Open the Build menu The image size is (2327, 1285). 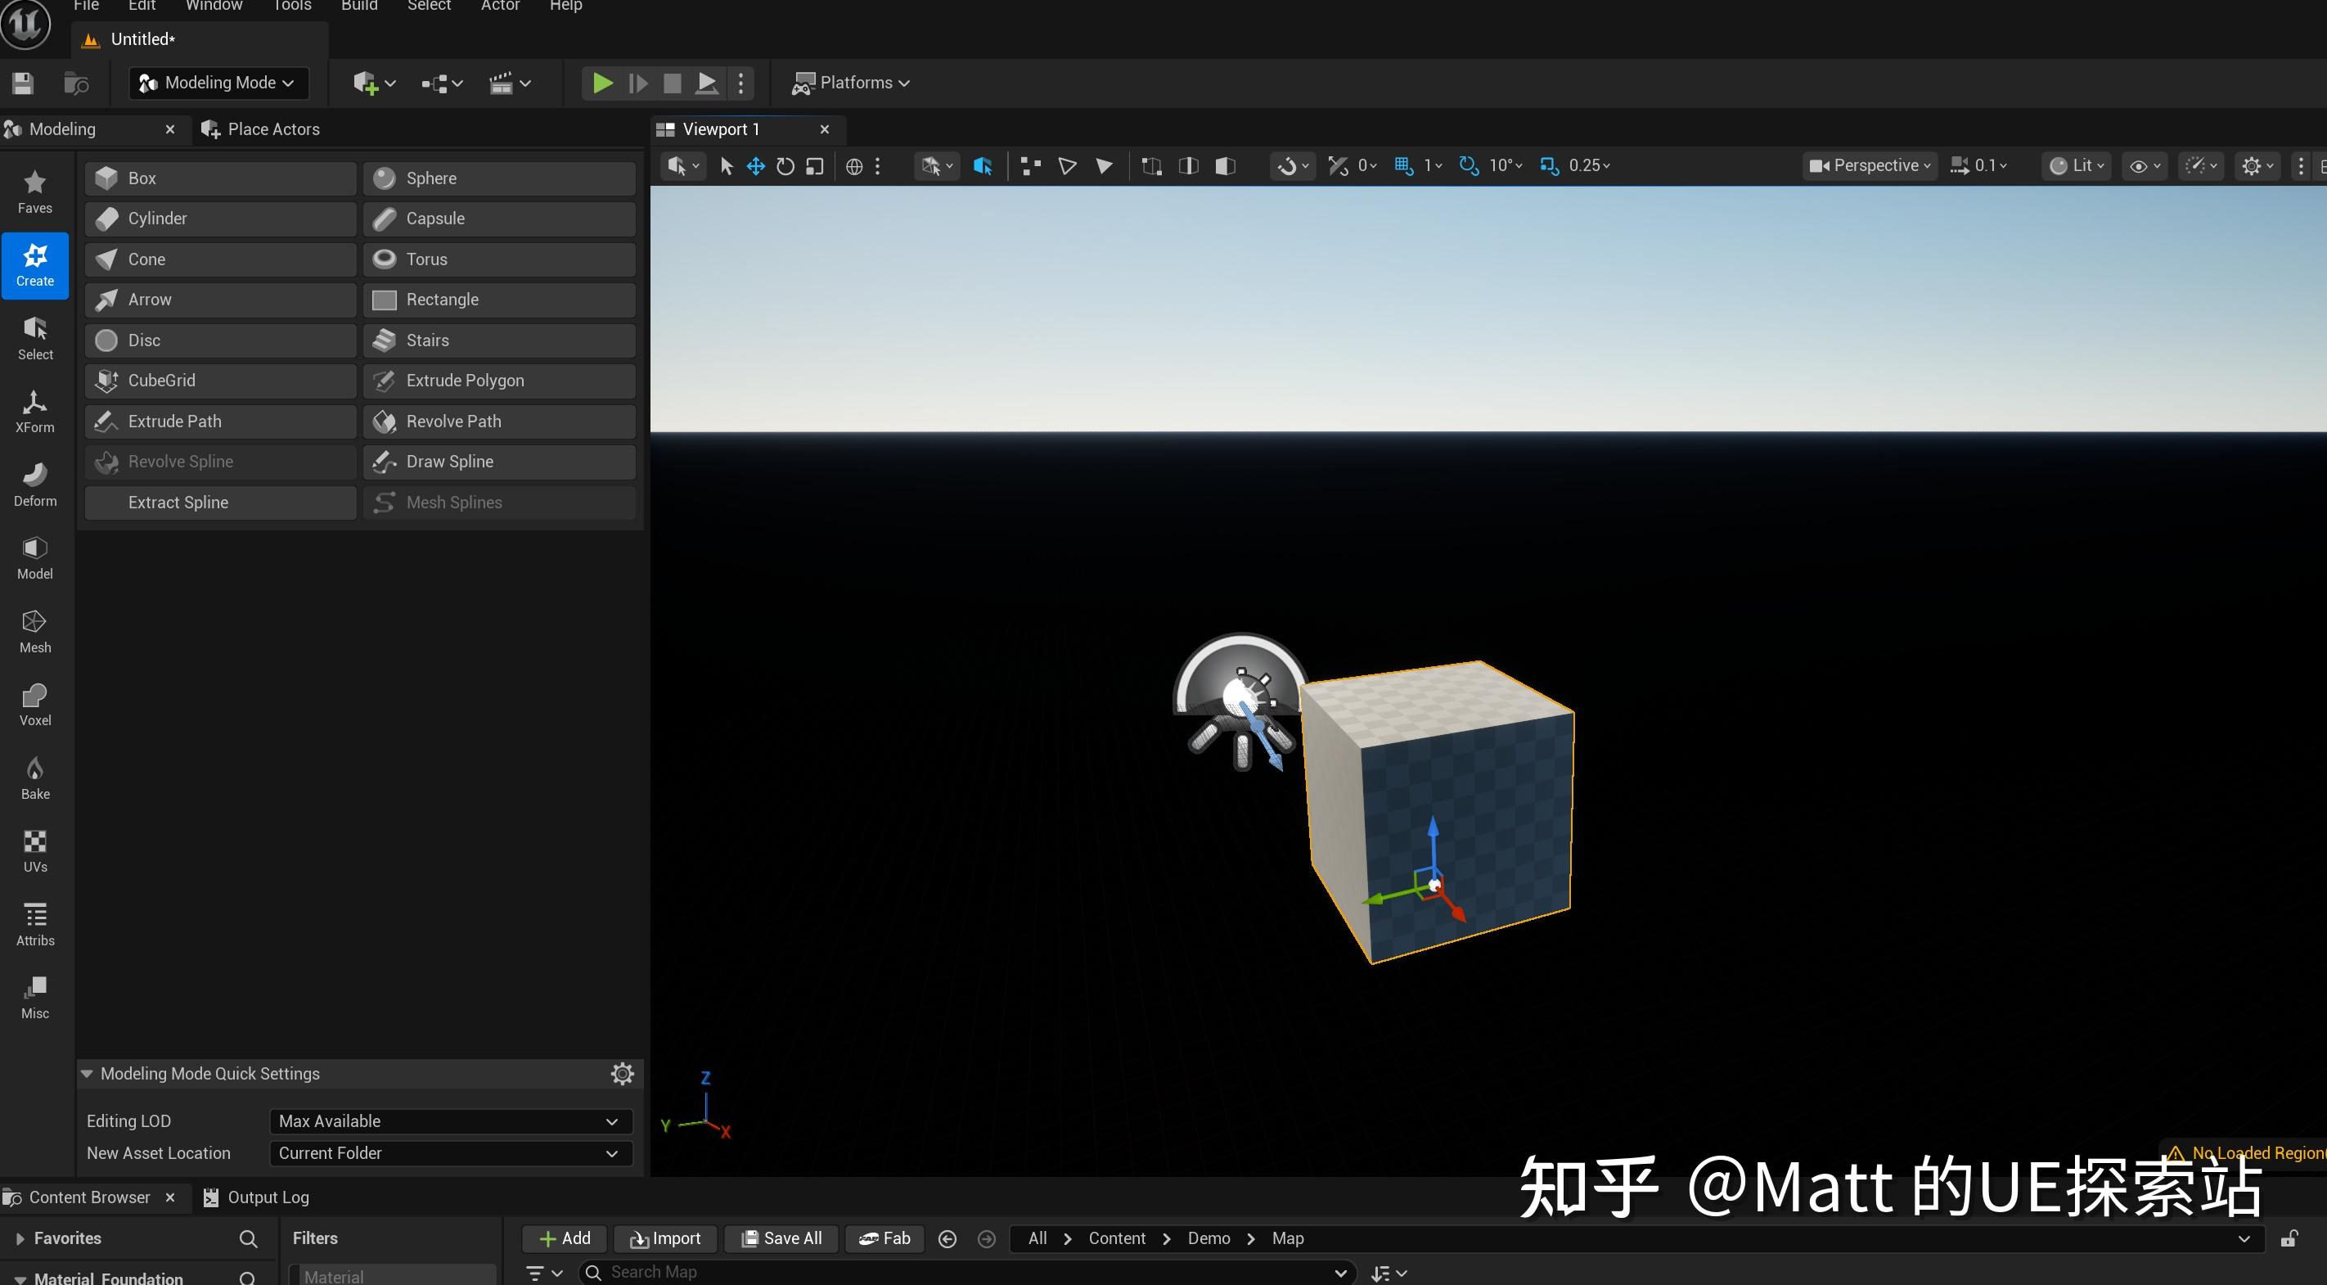[x=358, y=7]
